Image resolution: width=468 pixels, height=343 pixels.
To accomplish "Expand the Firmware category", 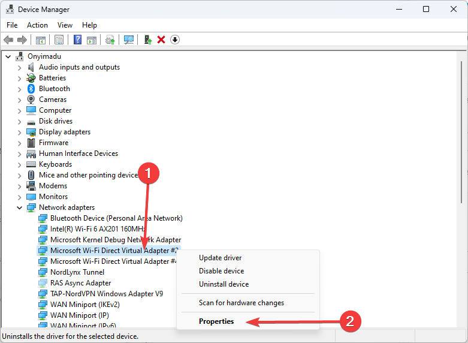I will (x=20, y=143).
